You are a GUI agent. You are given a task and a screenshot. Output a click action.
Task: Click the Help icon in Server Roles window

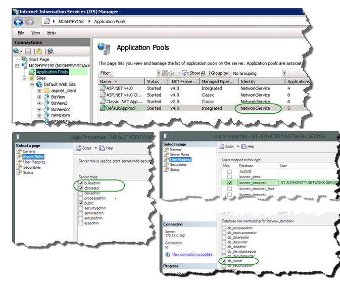coord(102,148)
